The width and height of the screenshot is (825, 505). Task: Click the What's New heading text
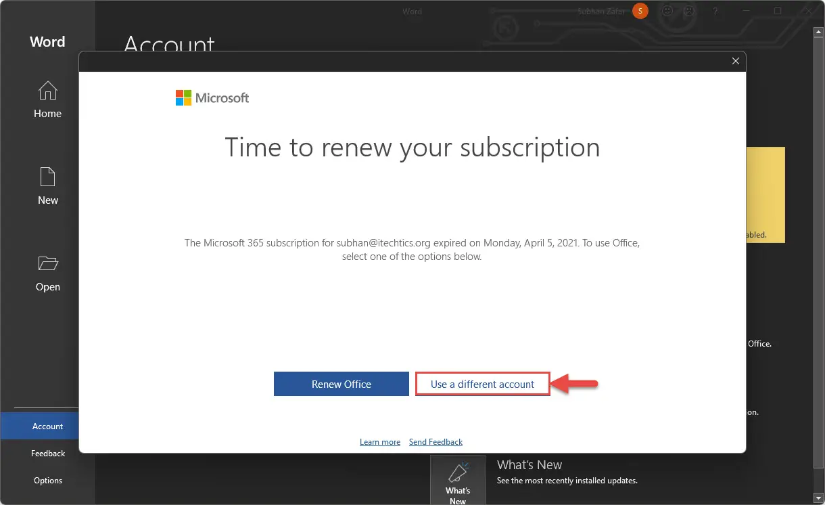pos(529,465)
